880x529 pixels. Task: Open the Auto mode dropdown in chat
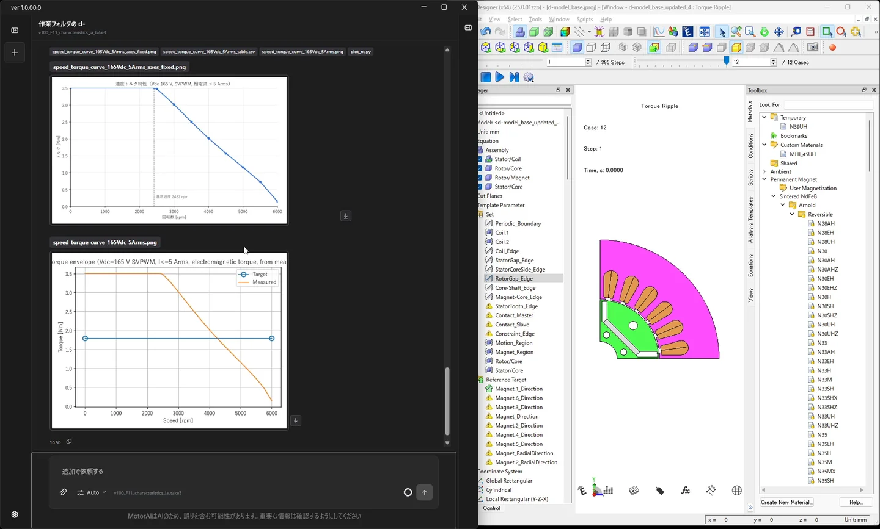[x=92, y=492]
